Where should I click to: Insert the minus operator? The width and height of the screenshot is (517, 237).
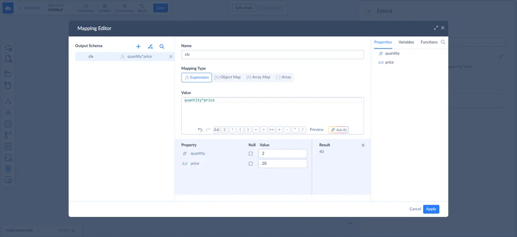[x=287, y=130]
